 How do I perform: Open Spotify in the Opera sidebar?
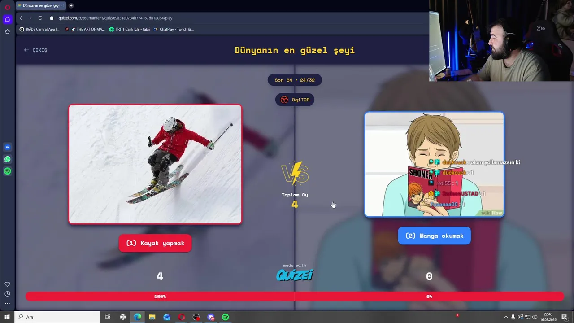point(7,171)
